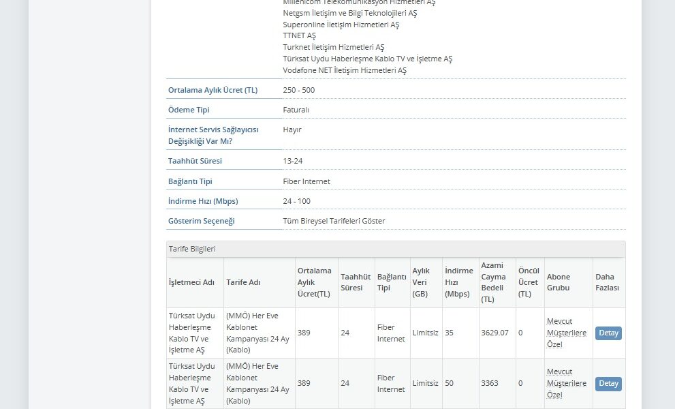675x409 pixels.
Task: Click the 'Daha Fazlası' column header
Action: (608, 282)
